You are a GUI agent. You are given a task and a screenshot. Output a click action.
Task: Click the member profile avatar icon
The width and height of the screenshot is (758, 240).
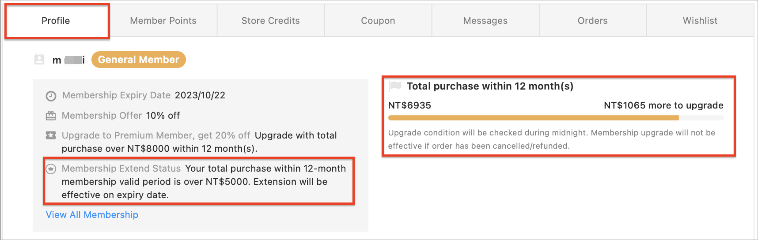[39, 59]
